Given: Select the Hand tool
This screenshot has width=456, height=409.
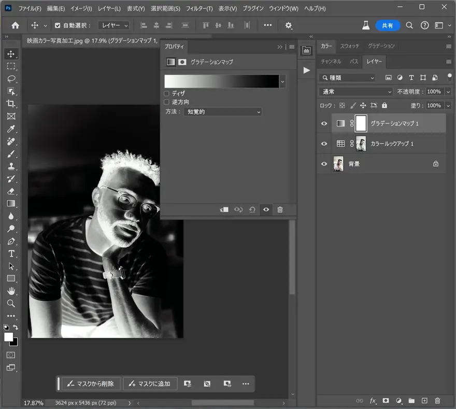Looking at the screenshot, I should [x=11, y=291].
